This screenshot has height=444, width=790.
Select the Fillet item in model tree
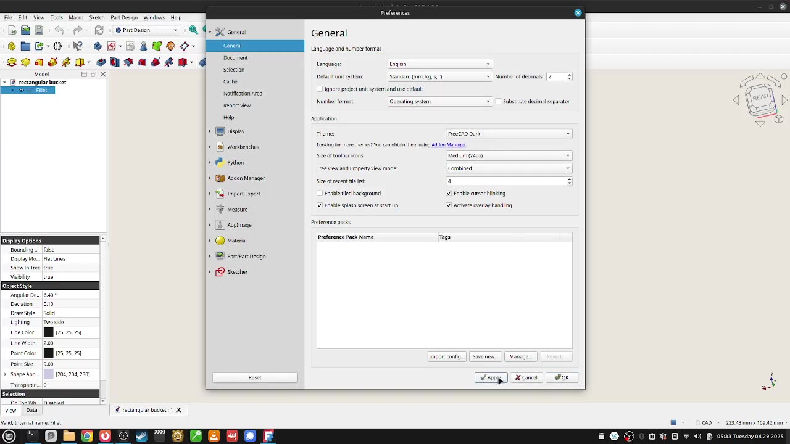tap(41, 91)
